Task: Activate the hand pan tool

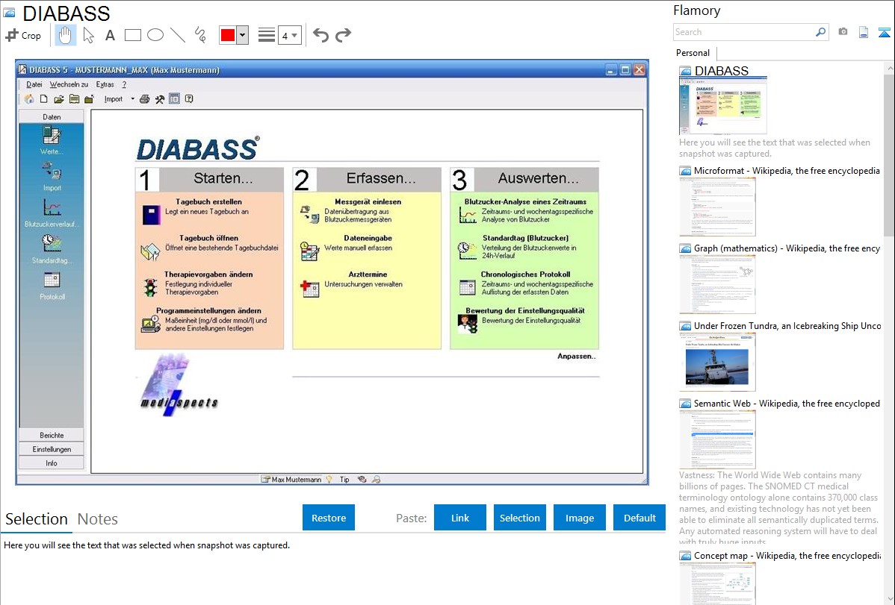Action: click(65, 35)
